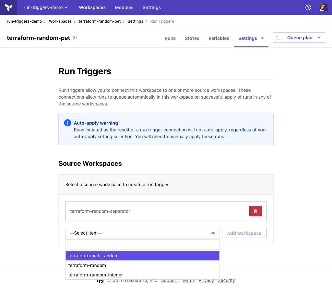Collapse the Select item dropdown
Viewport: 332px width, 292px height.
tap(142, 233)
